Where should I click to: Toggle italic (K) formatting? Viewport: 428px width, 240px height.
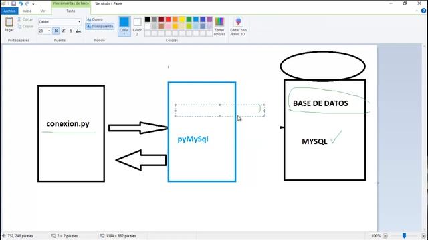pos(64,31)
